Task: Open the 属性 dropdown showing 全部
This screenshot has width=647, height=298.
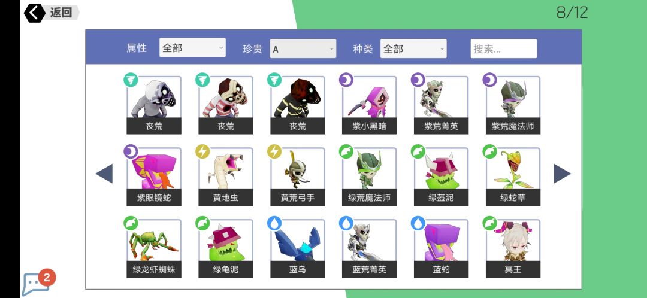Action: coord(192,48)
